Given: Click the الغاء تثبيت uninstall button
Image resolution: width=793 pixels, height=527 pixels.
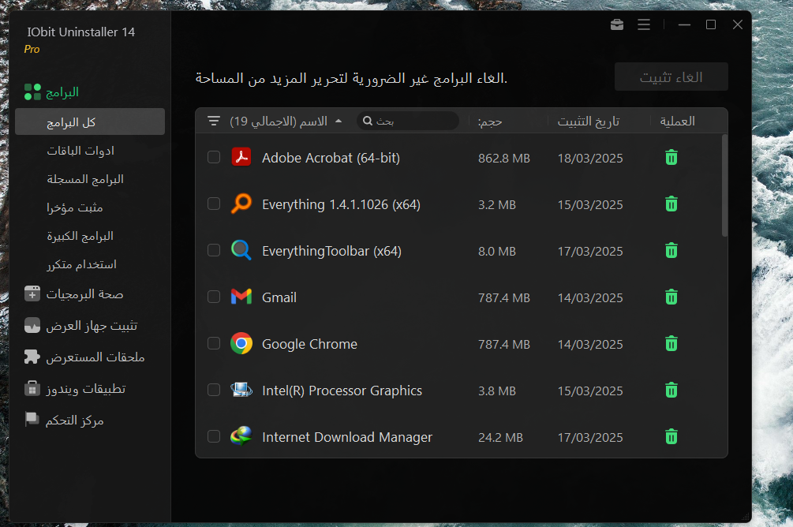Looking at the screenshot, I should [671, 77].
